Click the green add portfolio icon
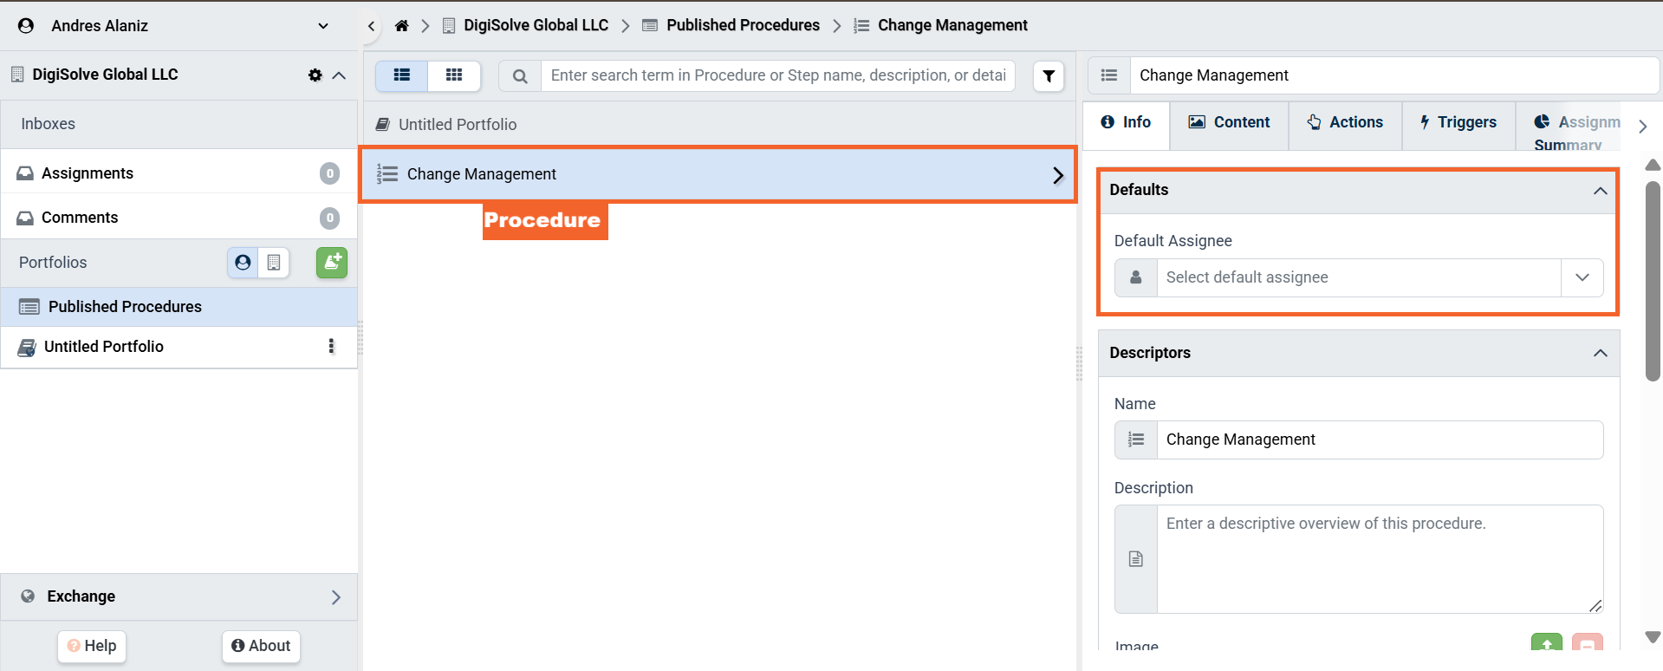The width and height of the screenshot is (1663, 671). coord(331,262)
